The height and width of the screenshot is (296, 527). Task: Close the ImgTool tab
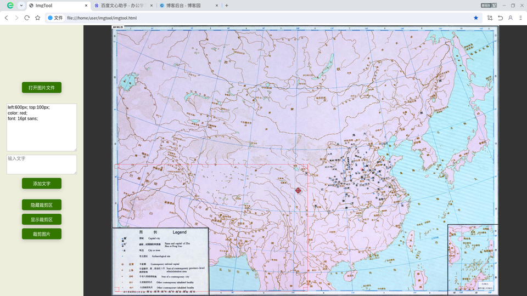point(86,5)
